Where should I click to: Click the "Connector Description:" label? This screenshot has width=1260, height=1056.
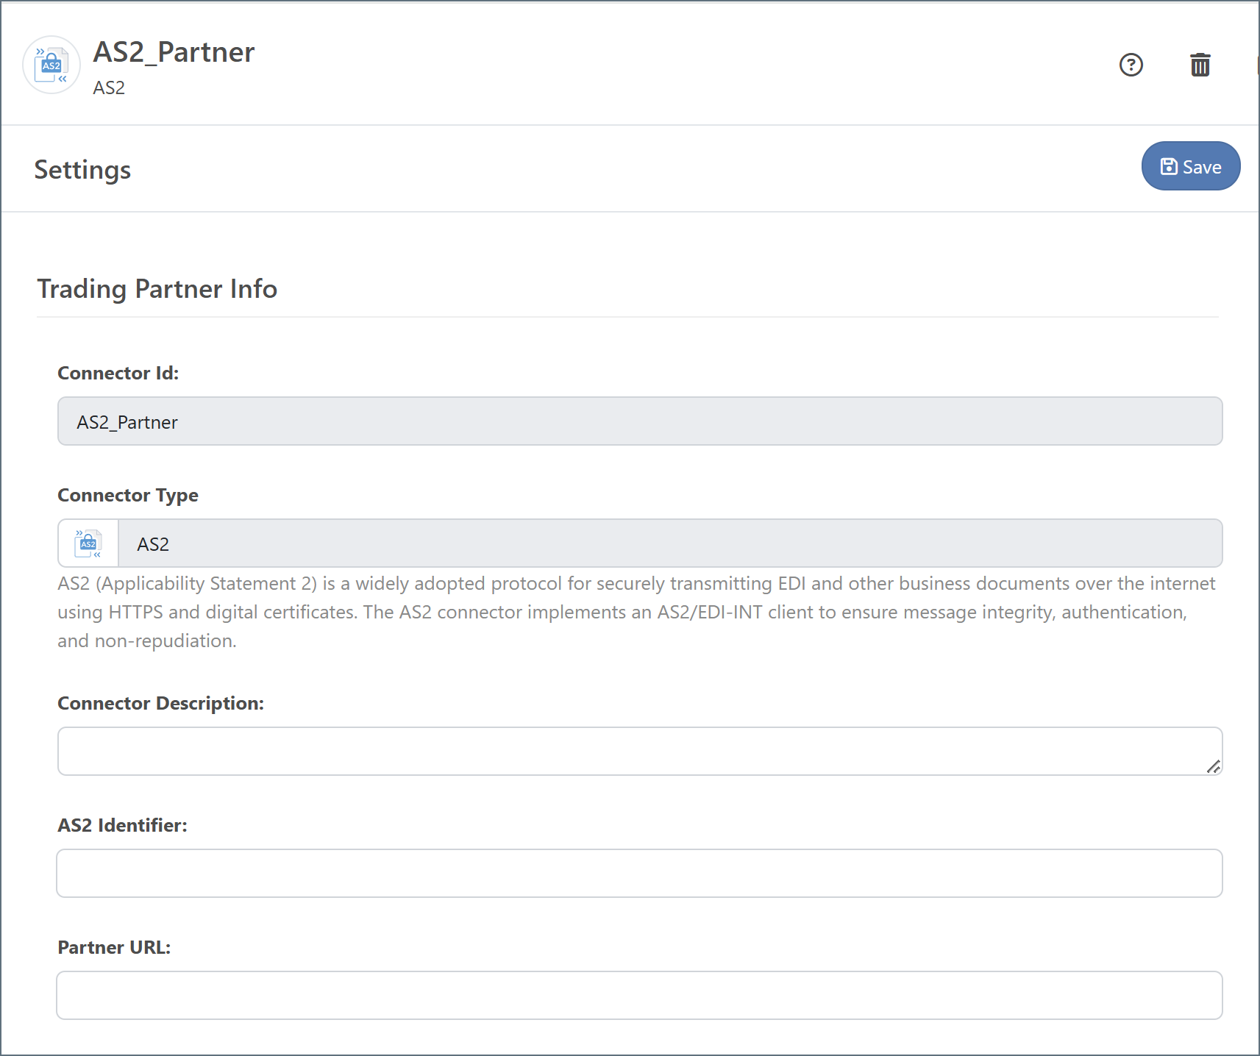pos(160,704)
